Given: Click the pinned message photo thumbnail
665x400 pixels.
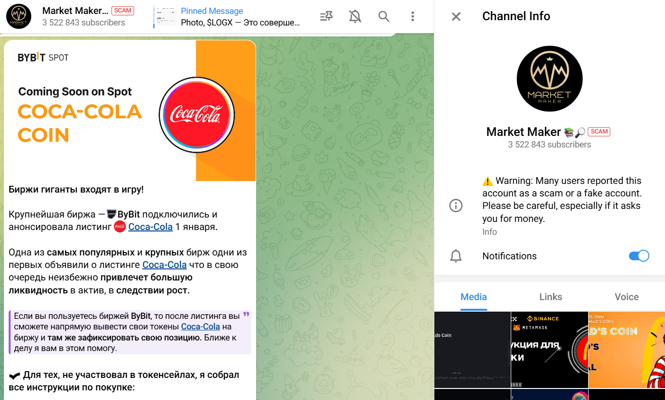Looking at the screenshot, I should (167, 16).
